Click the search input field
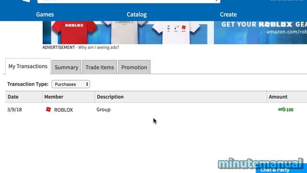Viewport: 307px width, 173px height. (x=129, y=1)
